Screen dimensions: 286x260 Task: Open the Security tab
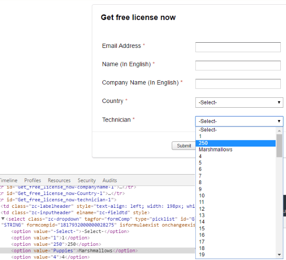click(87, 180)
